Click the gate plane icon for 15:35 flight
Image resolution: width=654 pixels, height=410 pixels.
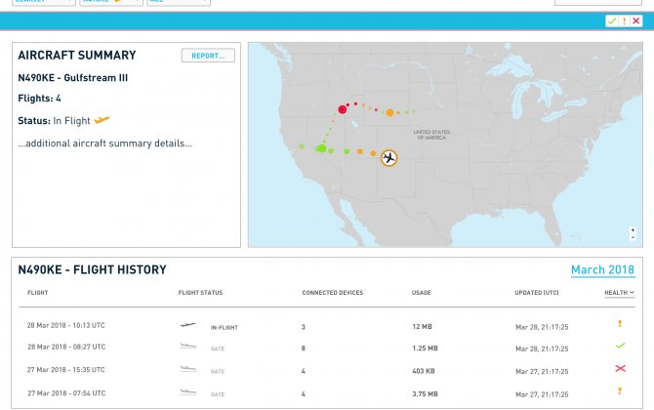[187, 369]
